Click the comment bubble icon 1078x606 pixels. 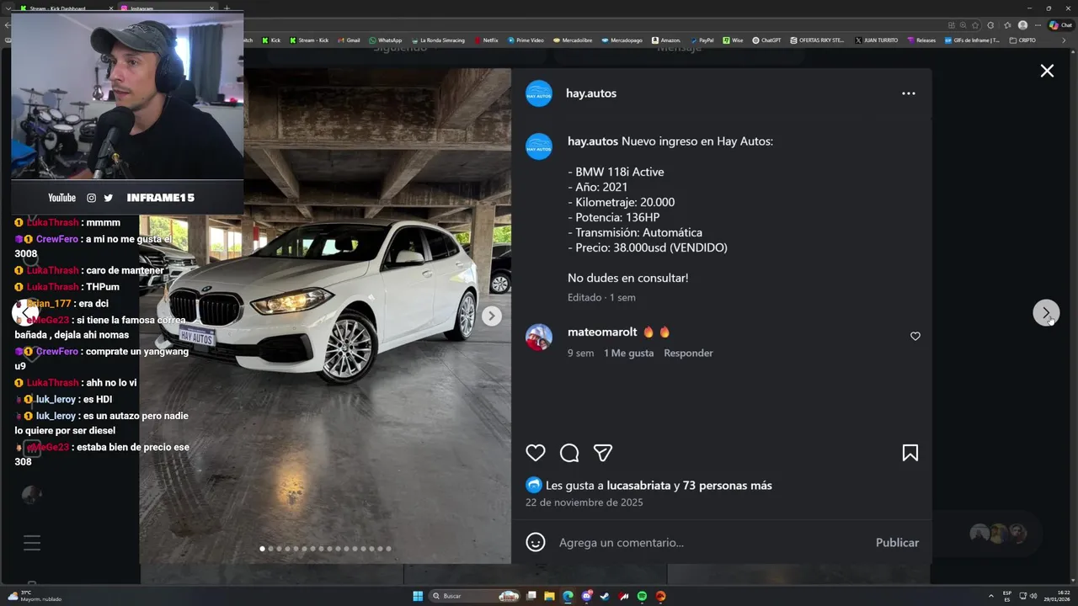point(569,453)
